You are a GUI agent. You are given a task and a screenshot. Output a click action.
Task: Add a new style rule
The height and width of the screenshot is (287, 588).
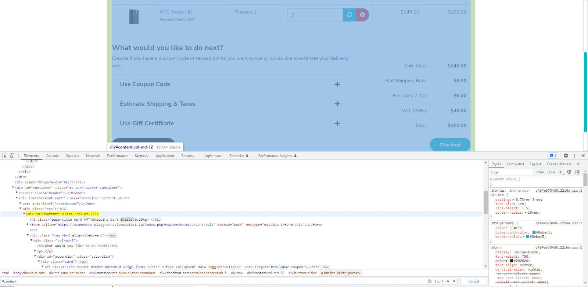pos(561,172)
